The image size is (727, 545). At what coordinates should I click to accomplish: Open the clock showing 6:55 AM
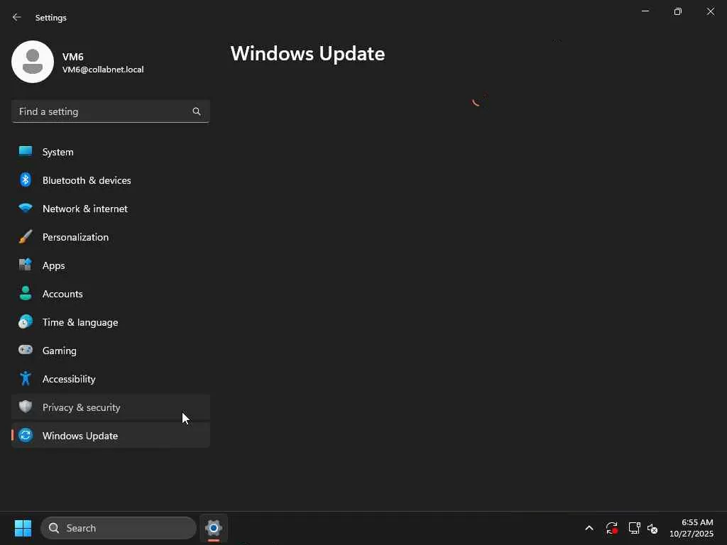click(692, 528)
